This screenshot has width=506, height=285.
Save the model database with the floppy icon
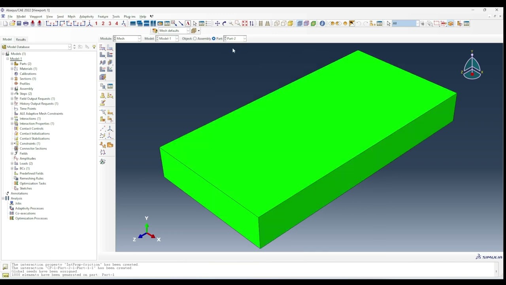[19, 23]
